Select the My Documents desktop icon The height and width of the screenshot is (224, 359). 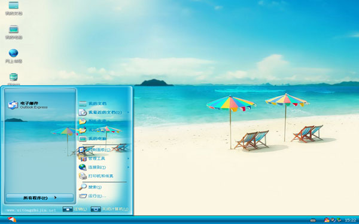pyautogui.click(x=14, y=8)
